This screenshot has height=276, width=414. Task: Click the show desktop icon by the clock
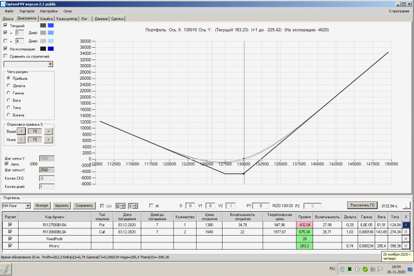(x=410, y=269)
